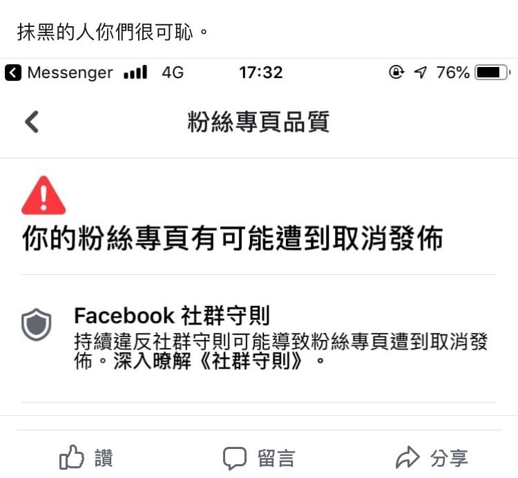This screenshot has height=478, width=518.
Task: Return to Messenger via status bar back icon
Action: coord(13,73)
